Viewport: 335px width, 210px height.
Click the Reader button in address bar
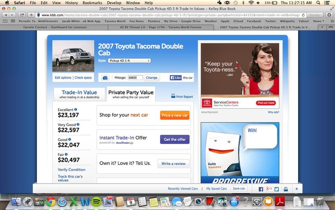[315, 15]
